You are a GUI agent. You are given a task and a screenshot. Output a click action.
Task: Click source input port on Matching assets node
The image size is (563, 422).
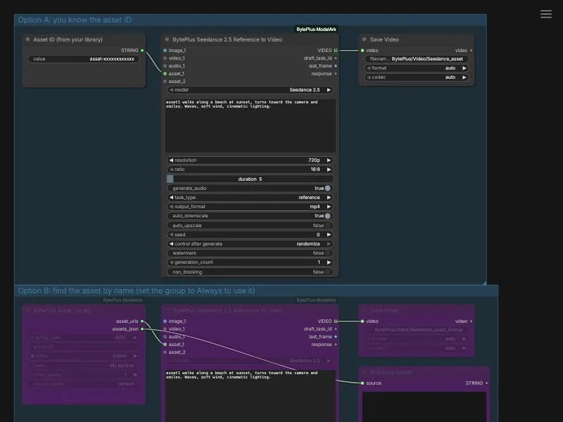click(x=362, y=383)
